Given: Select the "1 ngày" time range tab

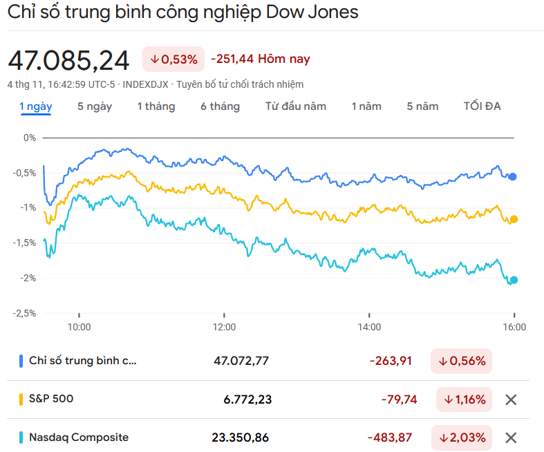Looking at the screenshot, I should tap(36, 106).
